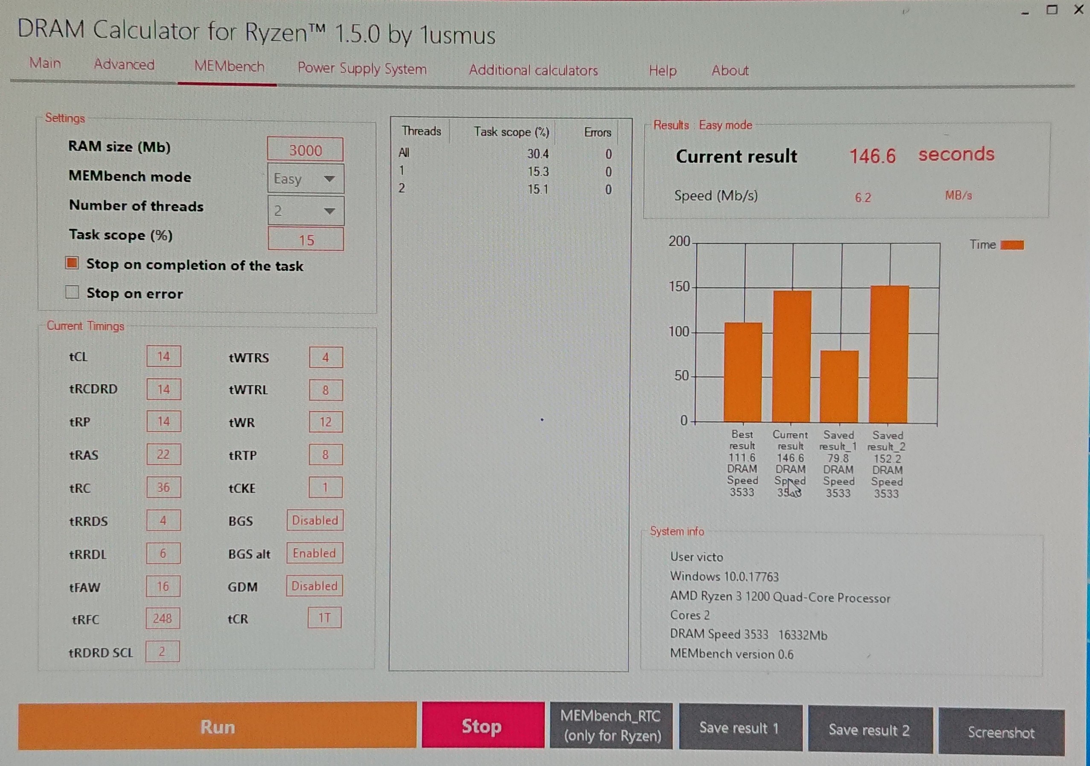Close the DRAM Calculator window

point(1078,10)
